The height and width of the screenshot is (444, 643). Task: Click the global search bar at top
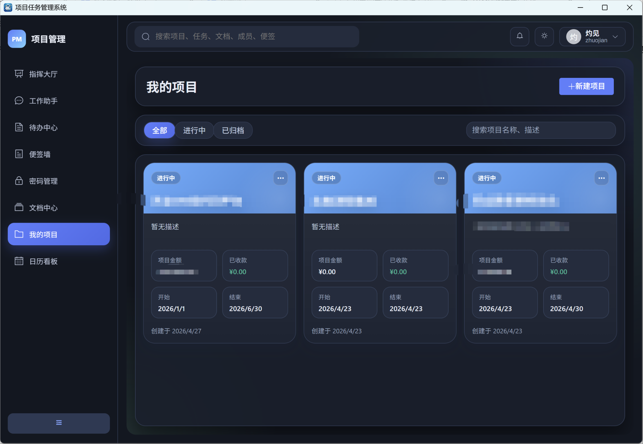[x=246, y=36]
